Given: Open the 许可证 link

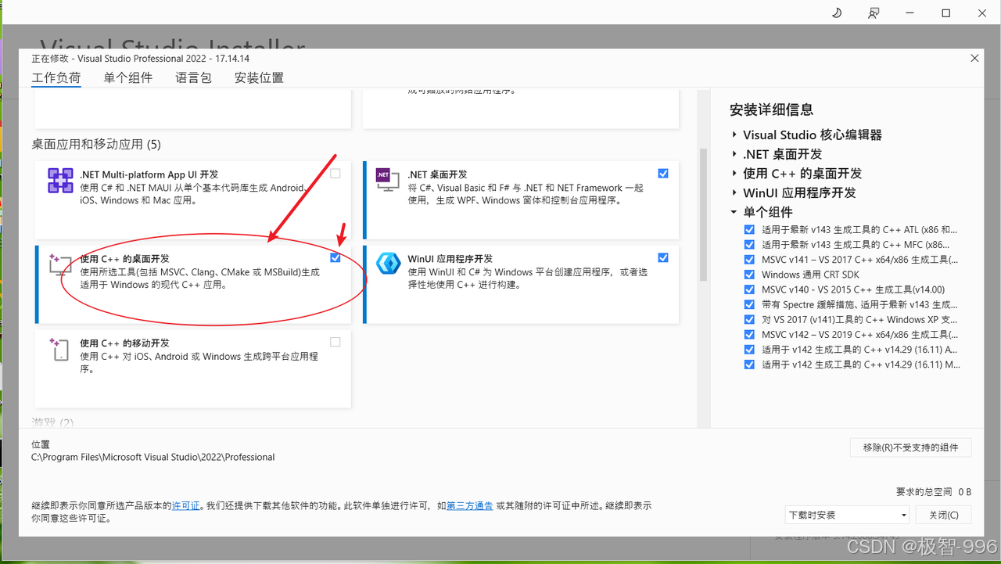Looking at the screenshot, I should tap(186, 506).
